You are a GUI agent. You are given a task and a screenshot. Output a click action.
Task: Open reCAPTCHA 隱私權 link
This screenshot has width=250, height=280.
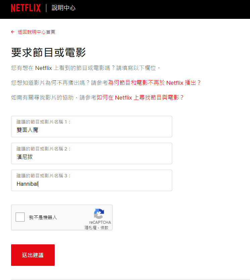[x=91, y=228]
